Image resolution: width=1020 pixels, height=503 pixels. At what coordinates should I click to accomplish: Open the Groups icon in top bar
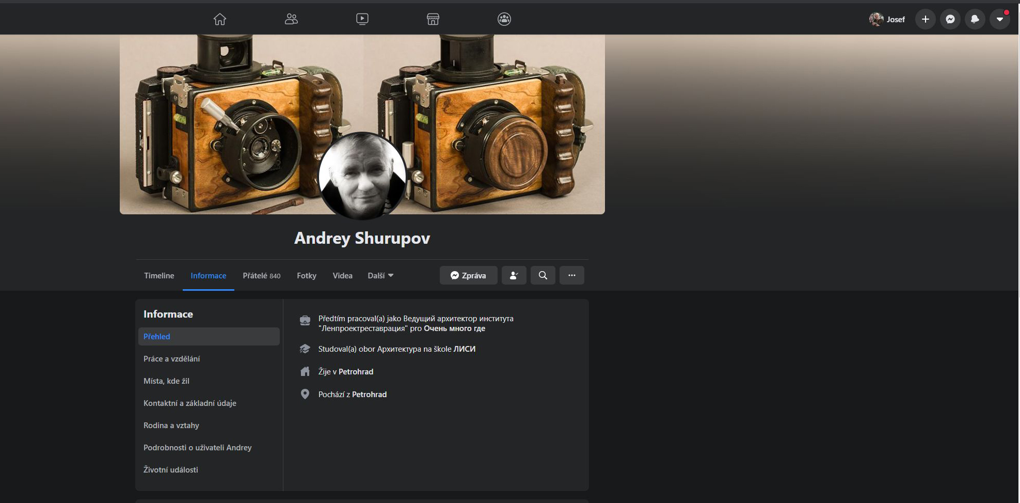504,19
